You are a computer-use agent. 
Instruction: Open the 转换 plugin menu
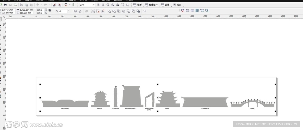pyautogui.click(x=165, y=5)
